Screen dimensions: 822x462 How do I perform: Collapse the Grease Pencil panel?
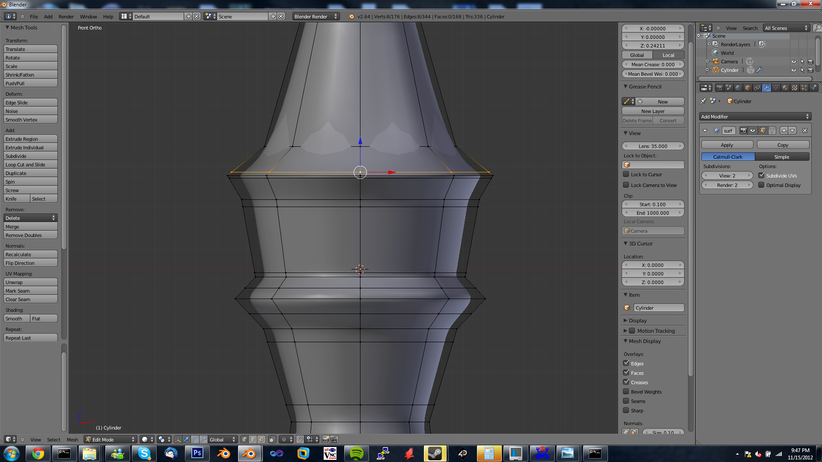pyautogui.click(x=625, y=86)
